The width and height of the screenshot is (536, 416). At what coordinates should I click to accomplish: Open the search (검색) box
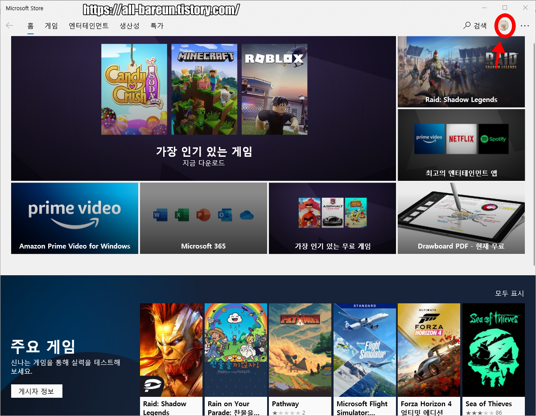[x=475, y=25]
